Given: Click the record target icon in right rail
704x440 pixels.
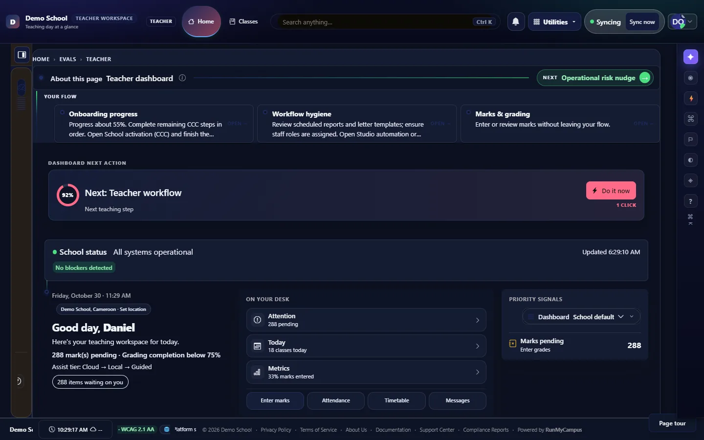Looking at the screenshot, I should coord(690,78).
